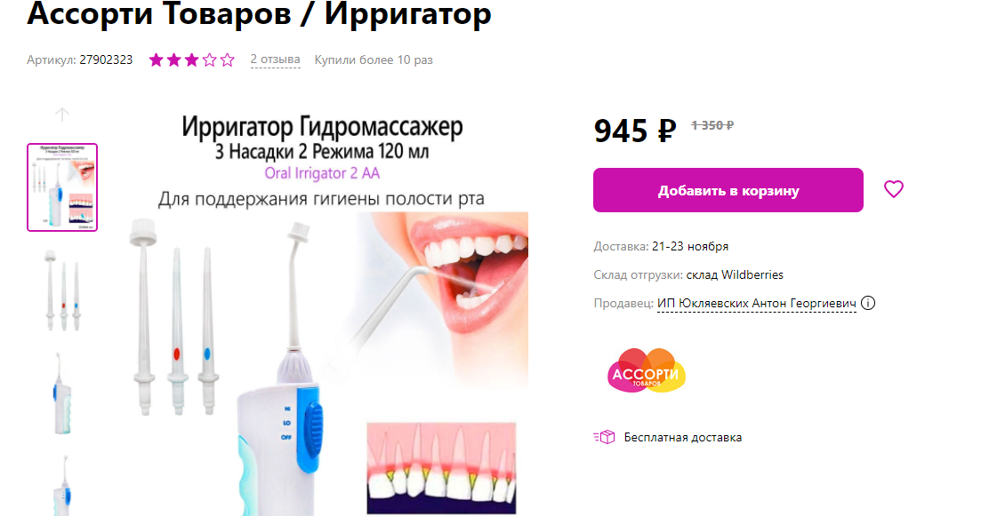
Task: Click the third filled rating star
Action: [x=191, y=60]
